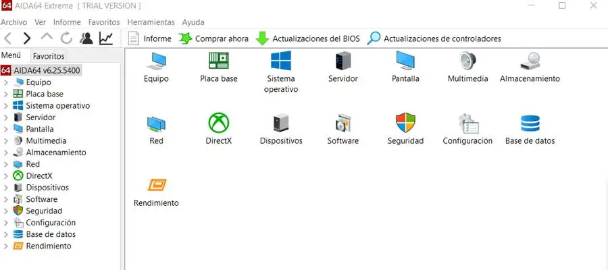Expand the Pantalla tree node
Image resolution: width=608 pixels, height=270 pixels.
pyautogui.click(x=6, y=129)
